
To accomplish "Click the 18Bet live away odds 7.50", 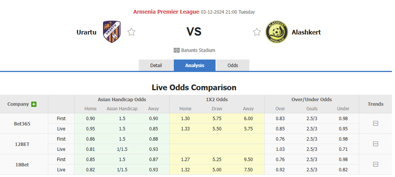I will (248, 170).
